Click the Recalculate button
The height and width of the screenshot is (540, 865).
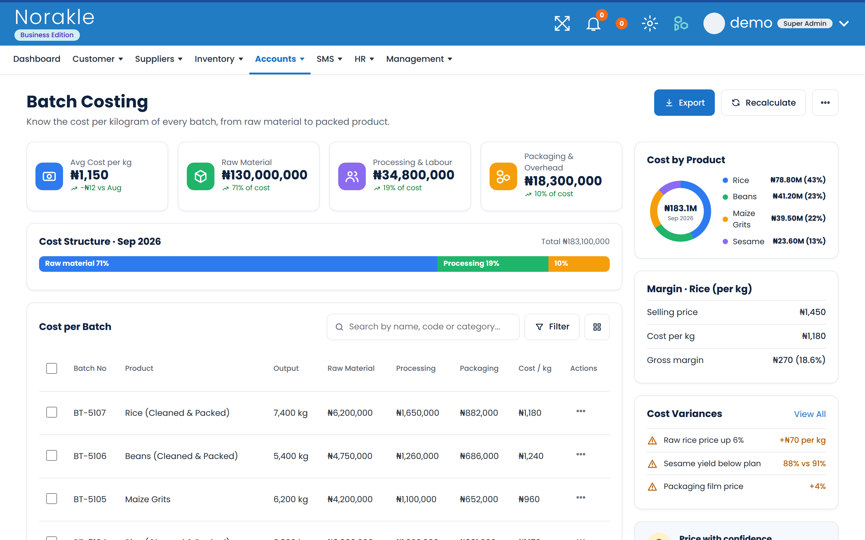[x=763, y=103]
